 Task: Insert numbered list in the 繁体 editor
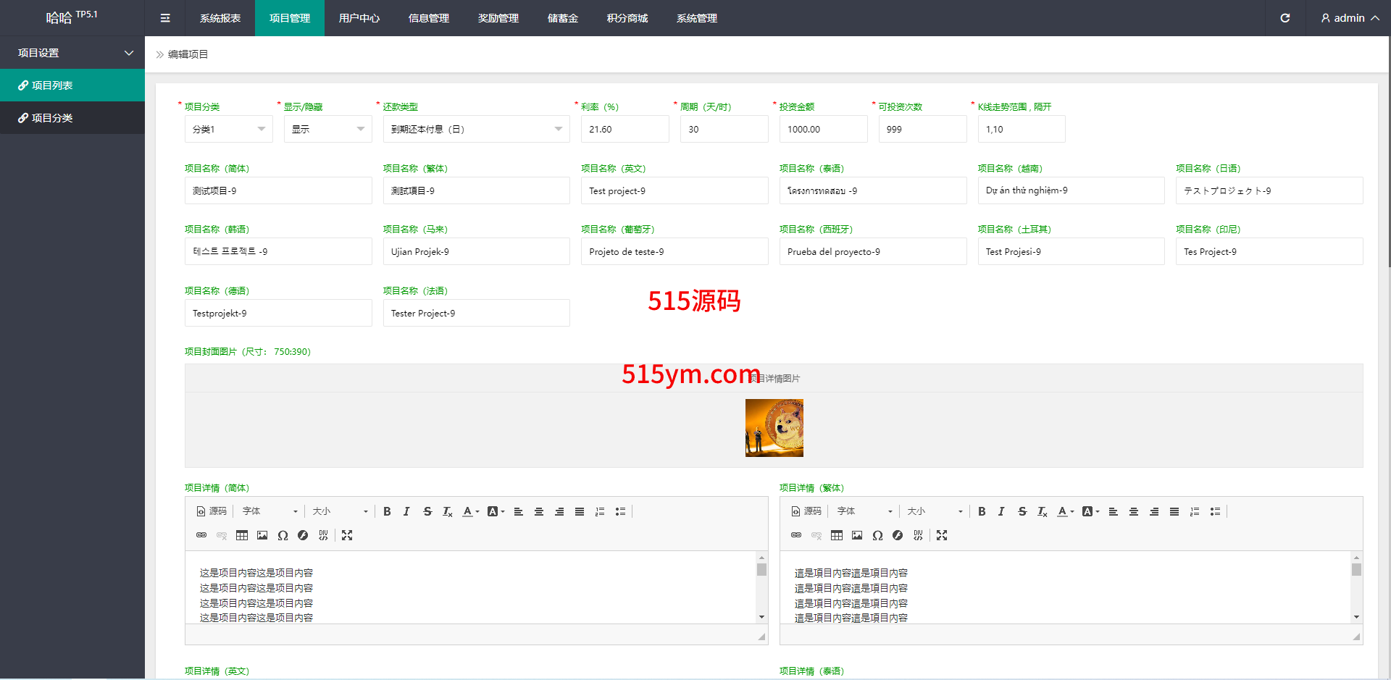pos(1195,511)
